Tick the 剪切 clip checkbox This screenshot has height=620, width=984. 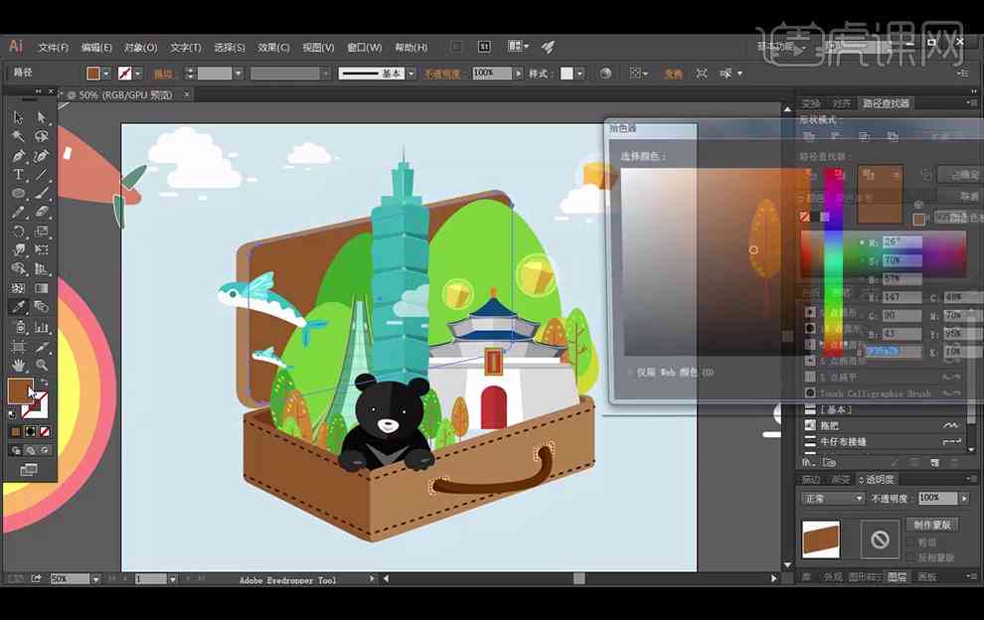point(911,542)
